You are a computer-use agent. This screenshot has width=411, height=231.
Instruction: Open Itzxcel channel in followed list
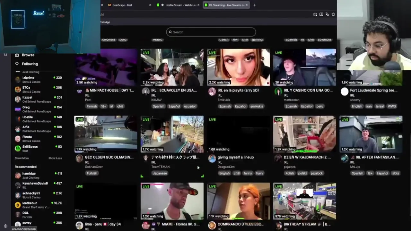[39, 99]
